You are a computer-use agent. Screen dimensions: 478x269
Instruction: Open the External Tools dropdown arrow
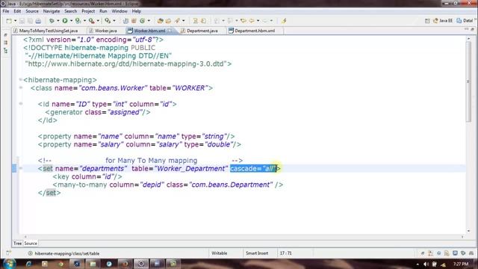(98, 21)
